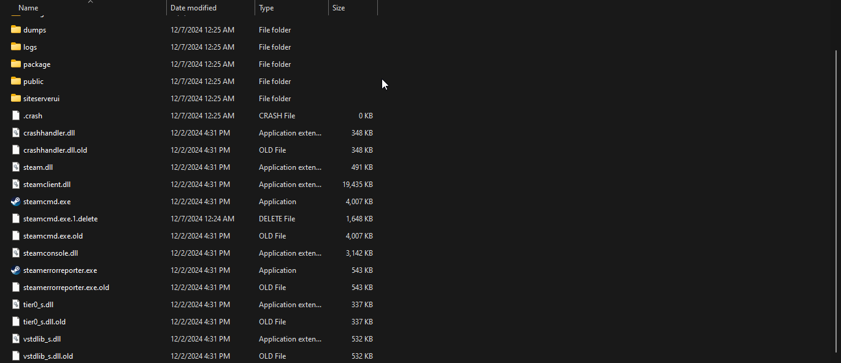Select the steamconsole.dll file name
Image resolution: width=841 pixels, height=363 pixels.
click(x=50, y=253)
